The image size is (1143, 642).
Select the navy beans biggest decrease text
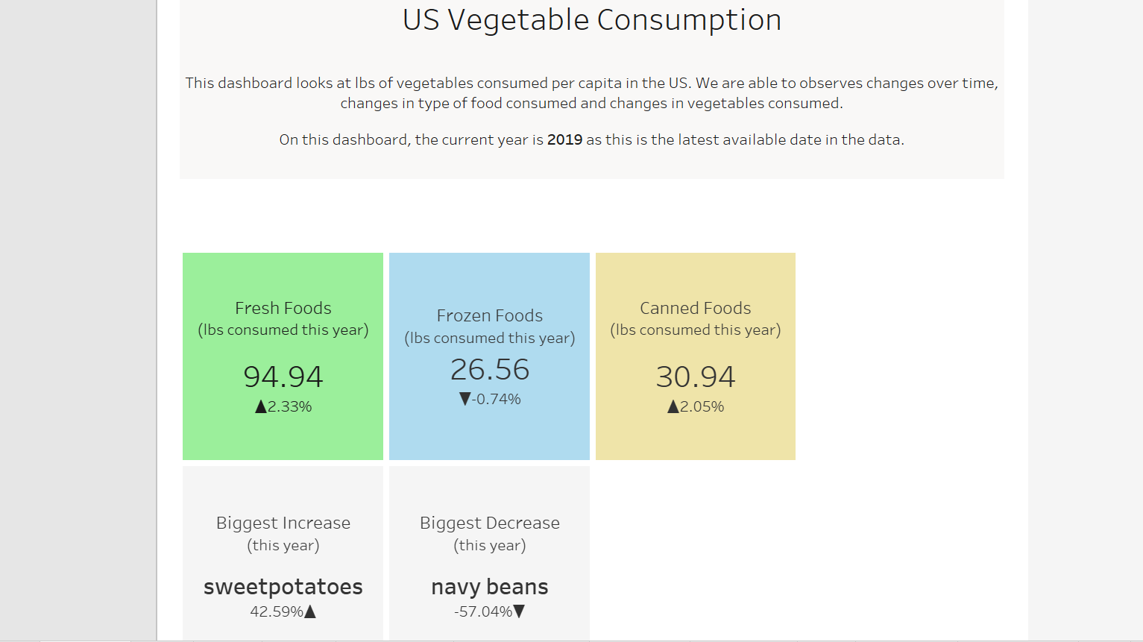(x=490, y=588)
